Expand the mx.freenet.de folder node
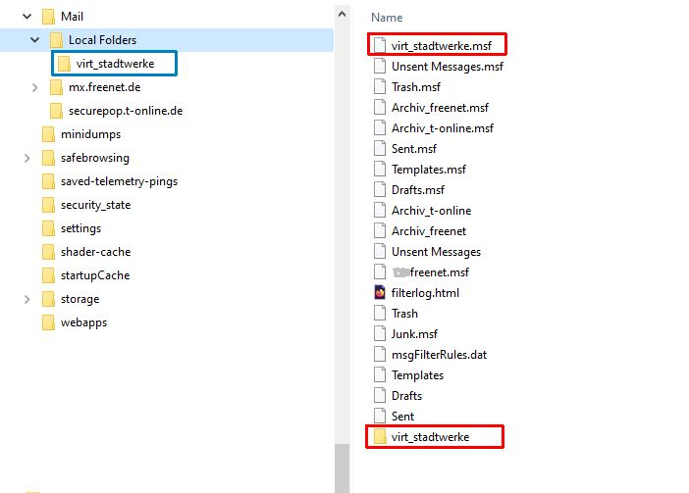 (x=35, y=87)
